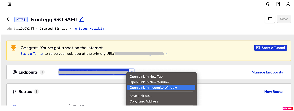Open the 0 Bytes Metadata link
The image size is (294, 111).
[89, 29]
